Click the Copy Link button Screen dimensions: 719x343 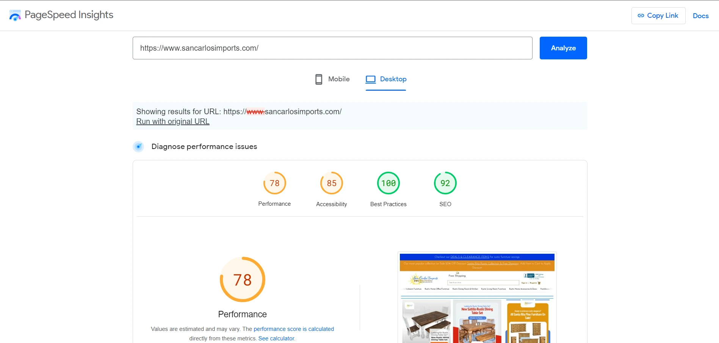point(658,16)
